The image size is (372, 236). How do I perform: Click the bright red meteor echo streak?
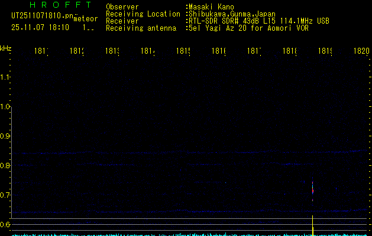(312, 189)
